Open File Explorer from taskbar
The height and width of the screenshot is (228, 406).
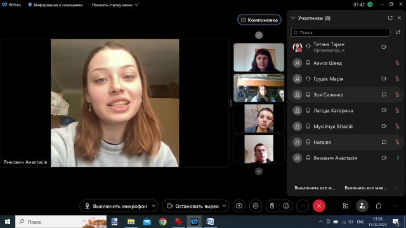coord(131,222)
